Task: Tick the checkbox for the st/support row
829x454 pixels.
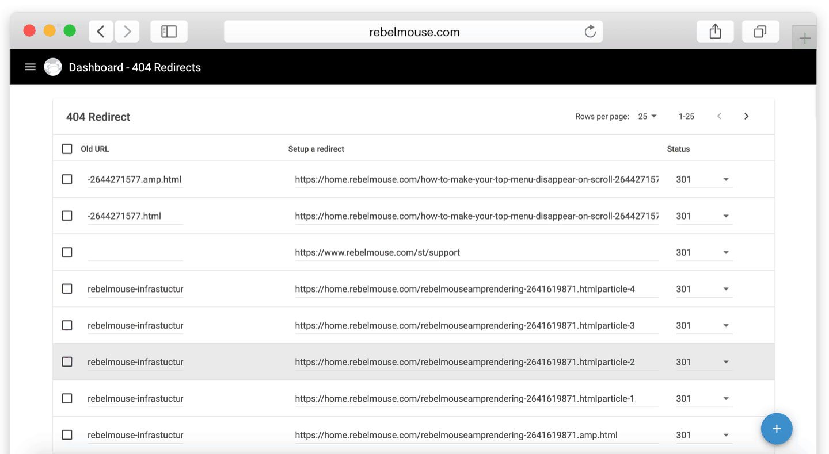Action: click(x=67, y=252)
